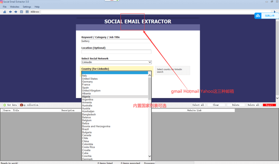Open the File menu
Screen dimensions: 279x164
point(4,7)
